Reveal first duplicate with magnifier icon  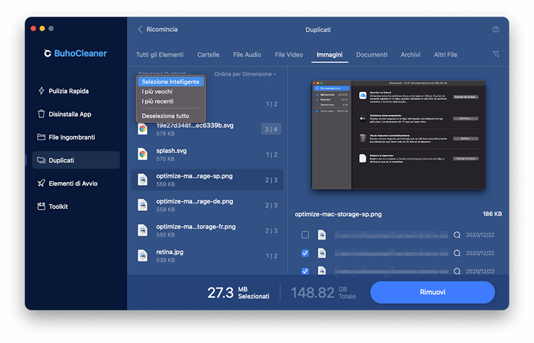click(457, 235)
